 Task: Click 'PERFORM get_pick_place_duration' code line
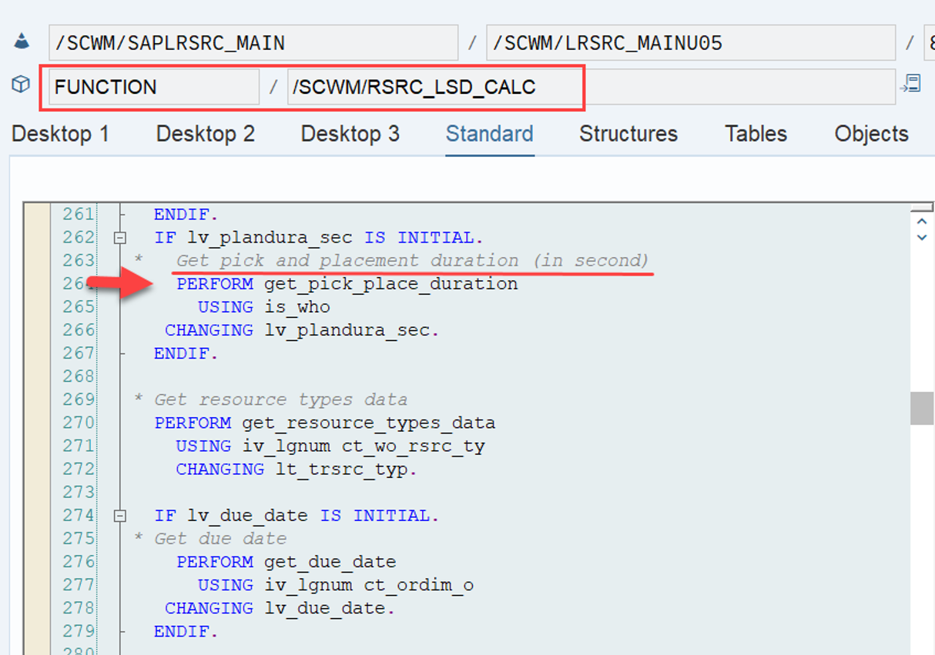click(347, 284)
